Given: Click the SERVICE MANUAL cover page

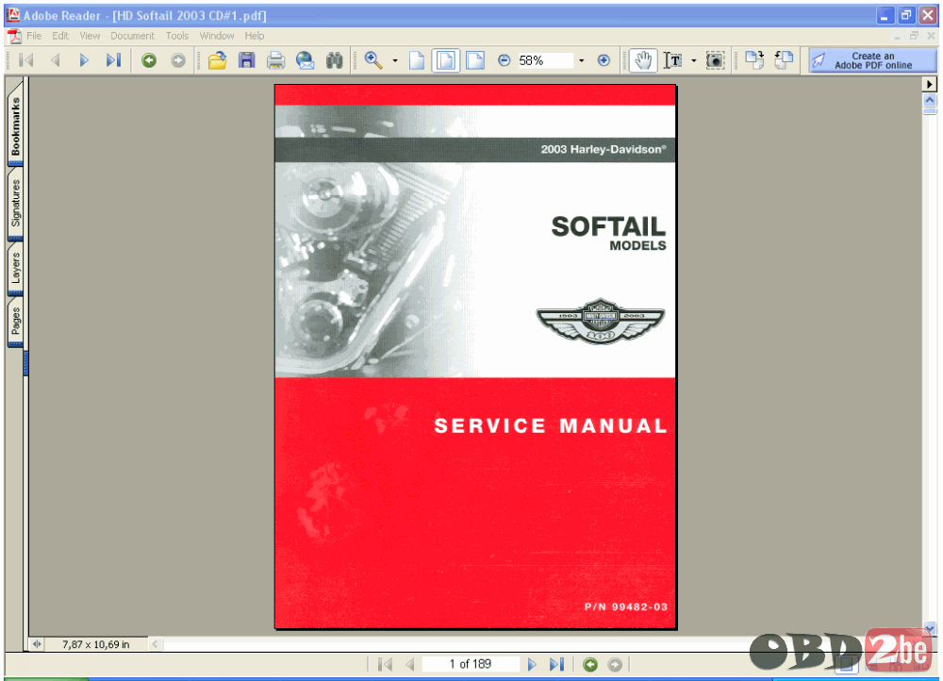Looking at the screenshot, I should 475,357.
